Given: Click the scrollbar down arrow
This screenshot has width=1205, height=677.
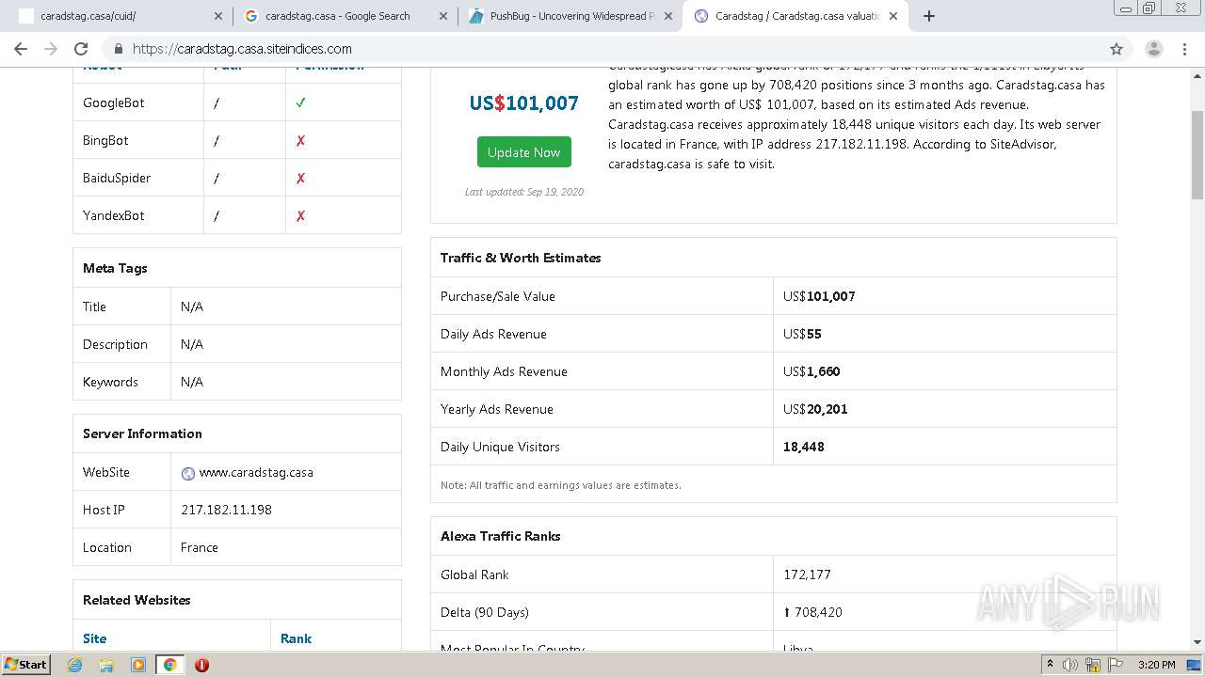Looking at the screenshot, I should click(x=1197, y=642).
